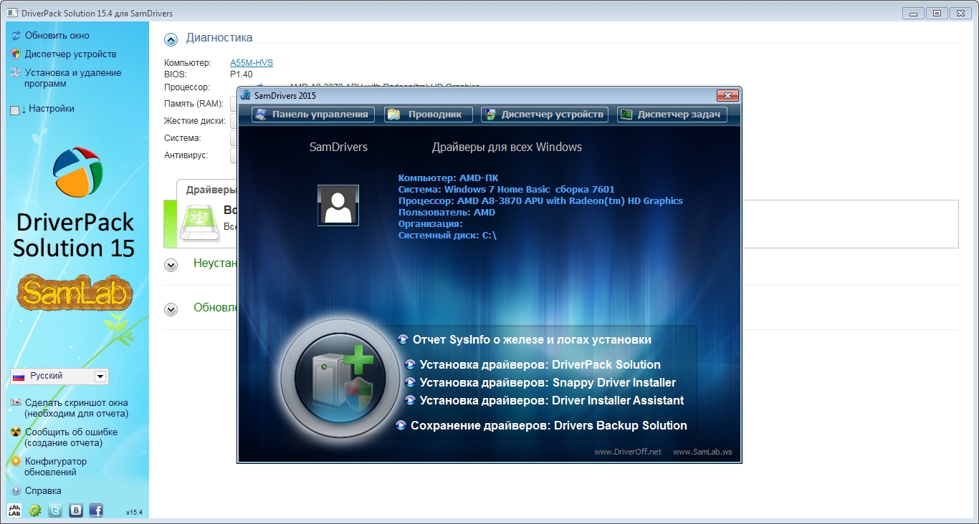Viewport: 979px width, 524px height.
Task: Expand the Обновле... section chevron
Action: click(171, 309)
